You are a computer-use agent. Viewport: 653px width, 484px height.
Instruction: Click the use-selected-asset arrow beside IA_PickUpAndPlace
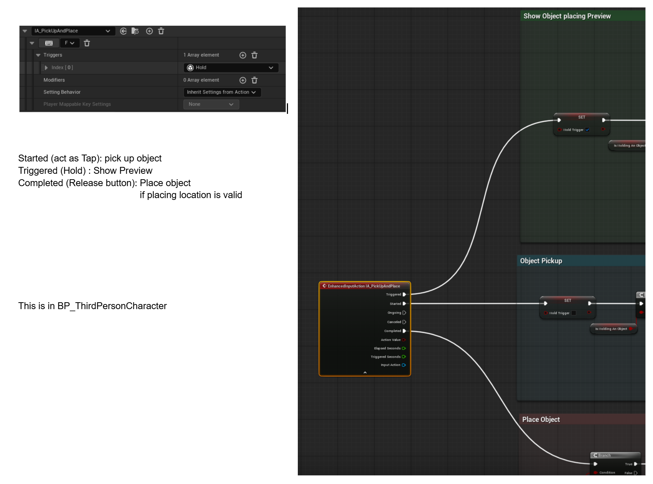(x=123, y=31)
